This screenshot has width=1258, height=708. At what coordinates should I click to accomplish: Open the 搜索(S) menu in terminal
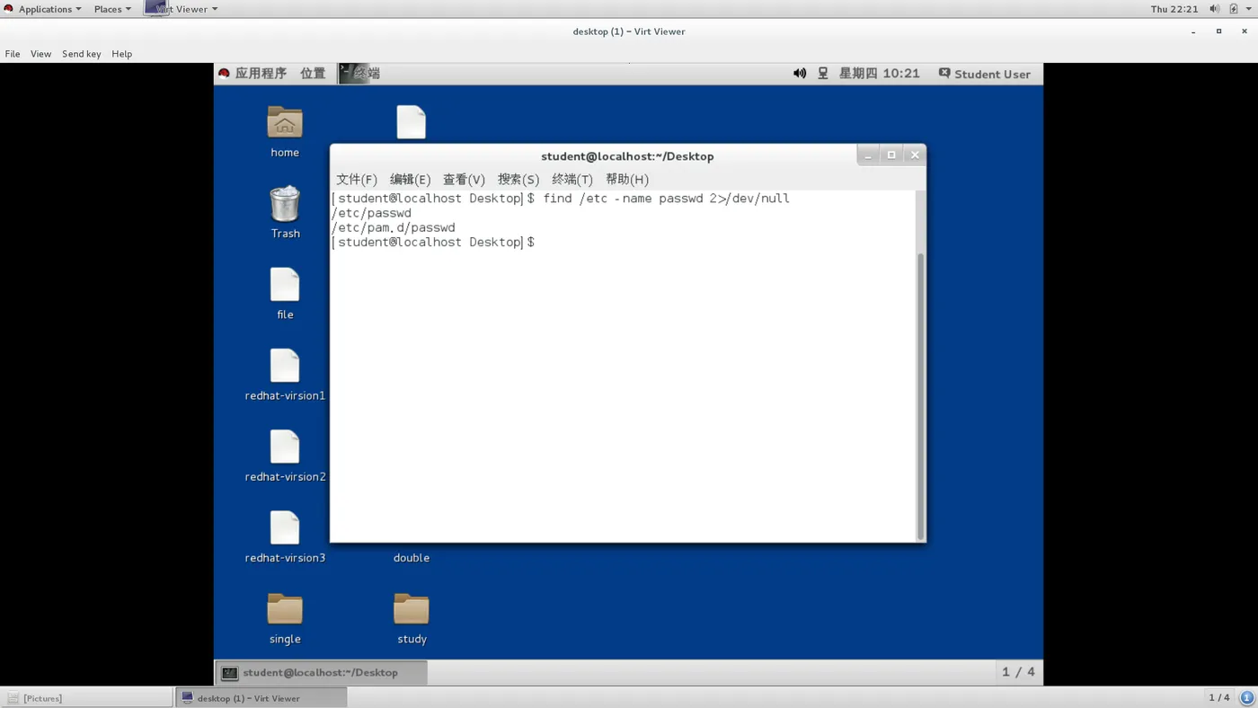[518, 180]
